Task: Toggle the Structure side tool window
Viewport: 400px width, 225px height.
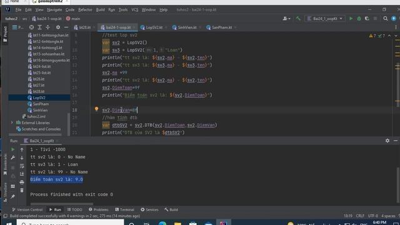Action: click(5, 192)
